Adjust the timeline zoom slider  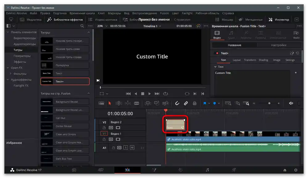pos(269,104)
